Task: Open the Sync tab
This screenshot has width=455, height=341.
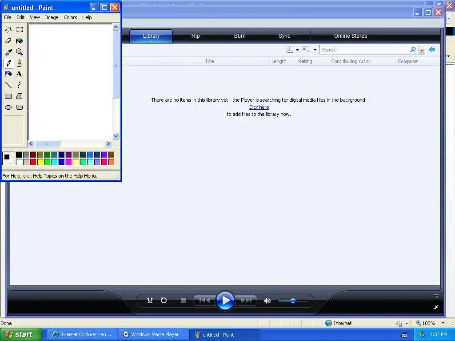Action: [284, 36]
